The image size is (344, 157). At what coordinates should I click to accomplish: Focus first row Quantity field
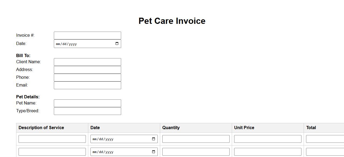196,139
